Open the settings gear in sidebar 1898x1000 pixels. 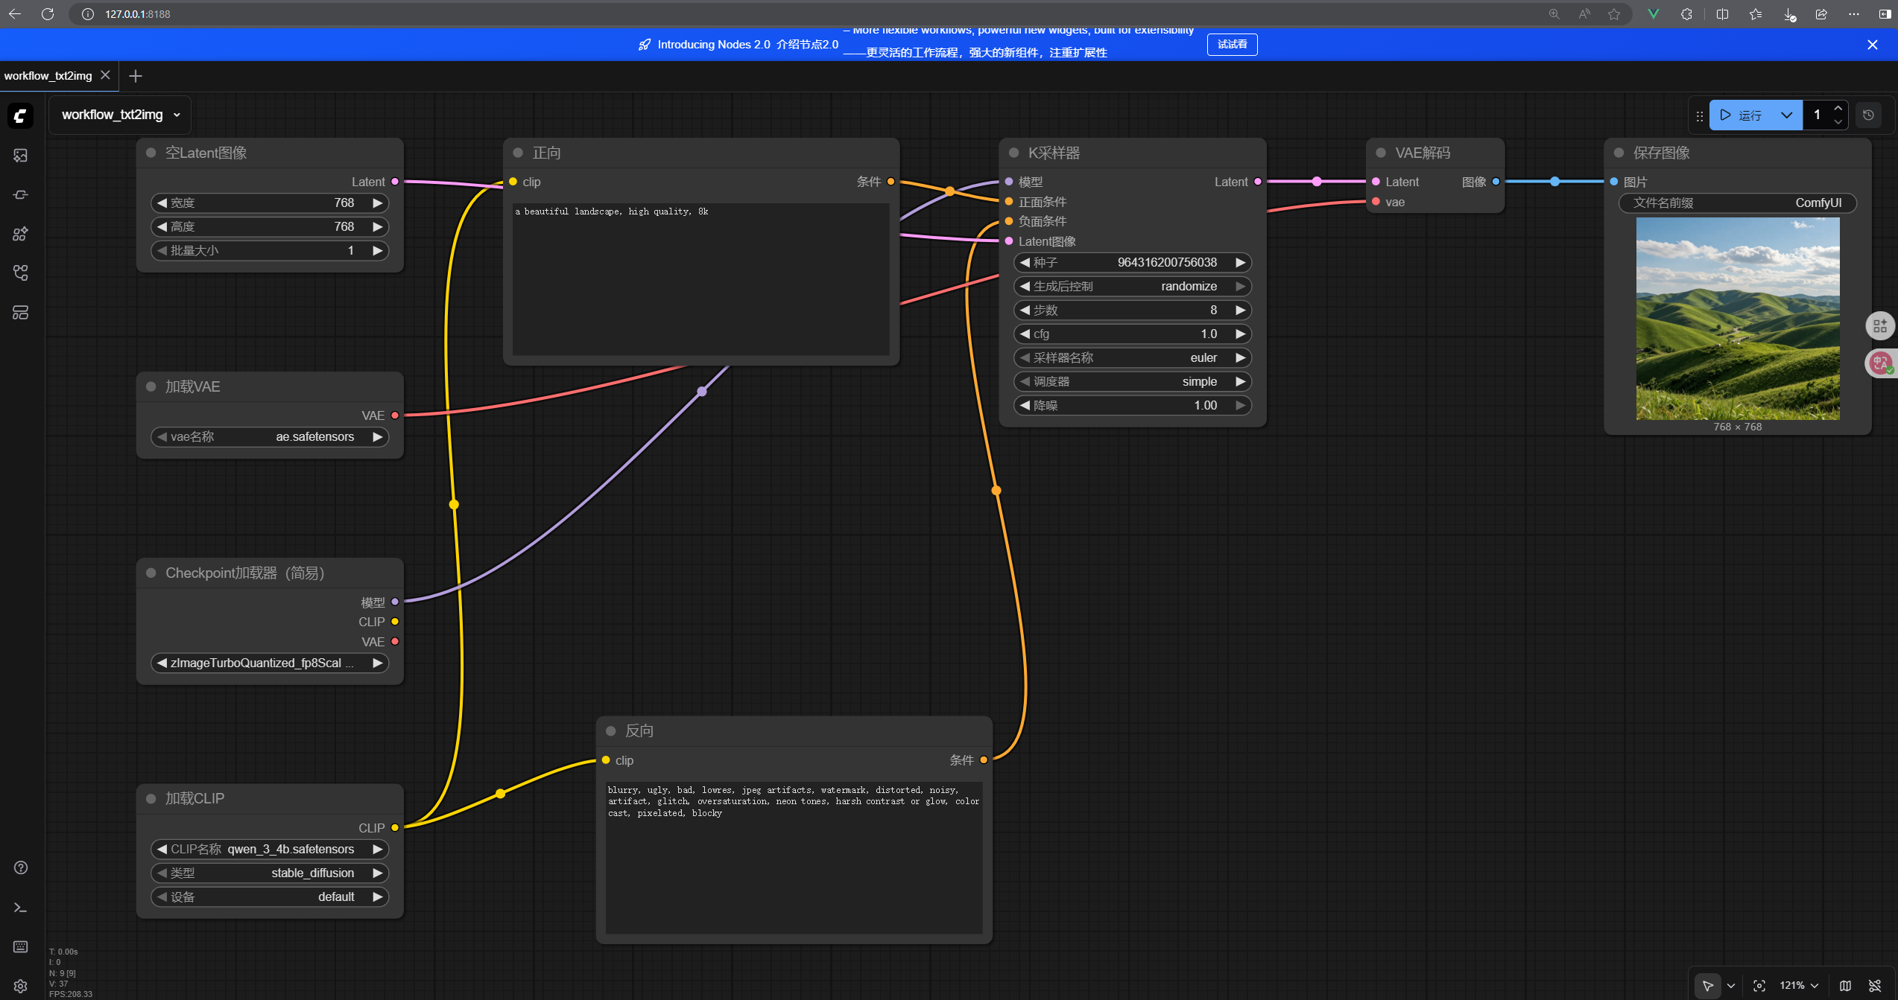[x=20, y=986]
